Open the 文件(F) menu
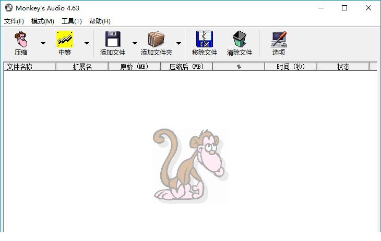 pos(14,21)
